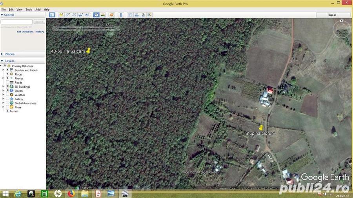
Task: Click the Add Placemark pushpin tool
Action: (x=61, y=15)
